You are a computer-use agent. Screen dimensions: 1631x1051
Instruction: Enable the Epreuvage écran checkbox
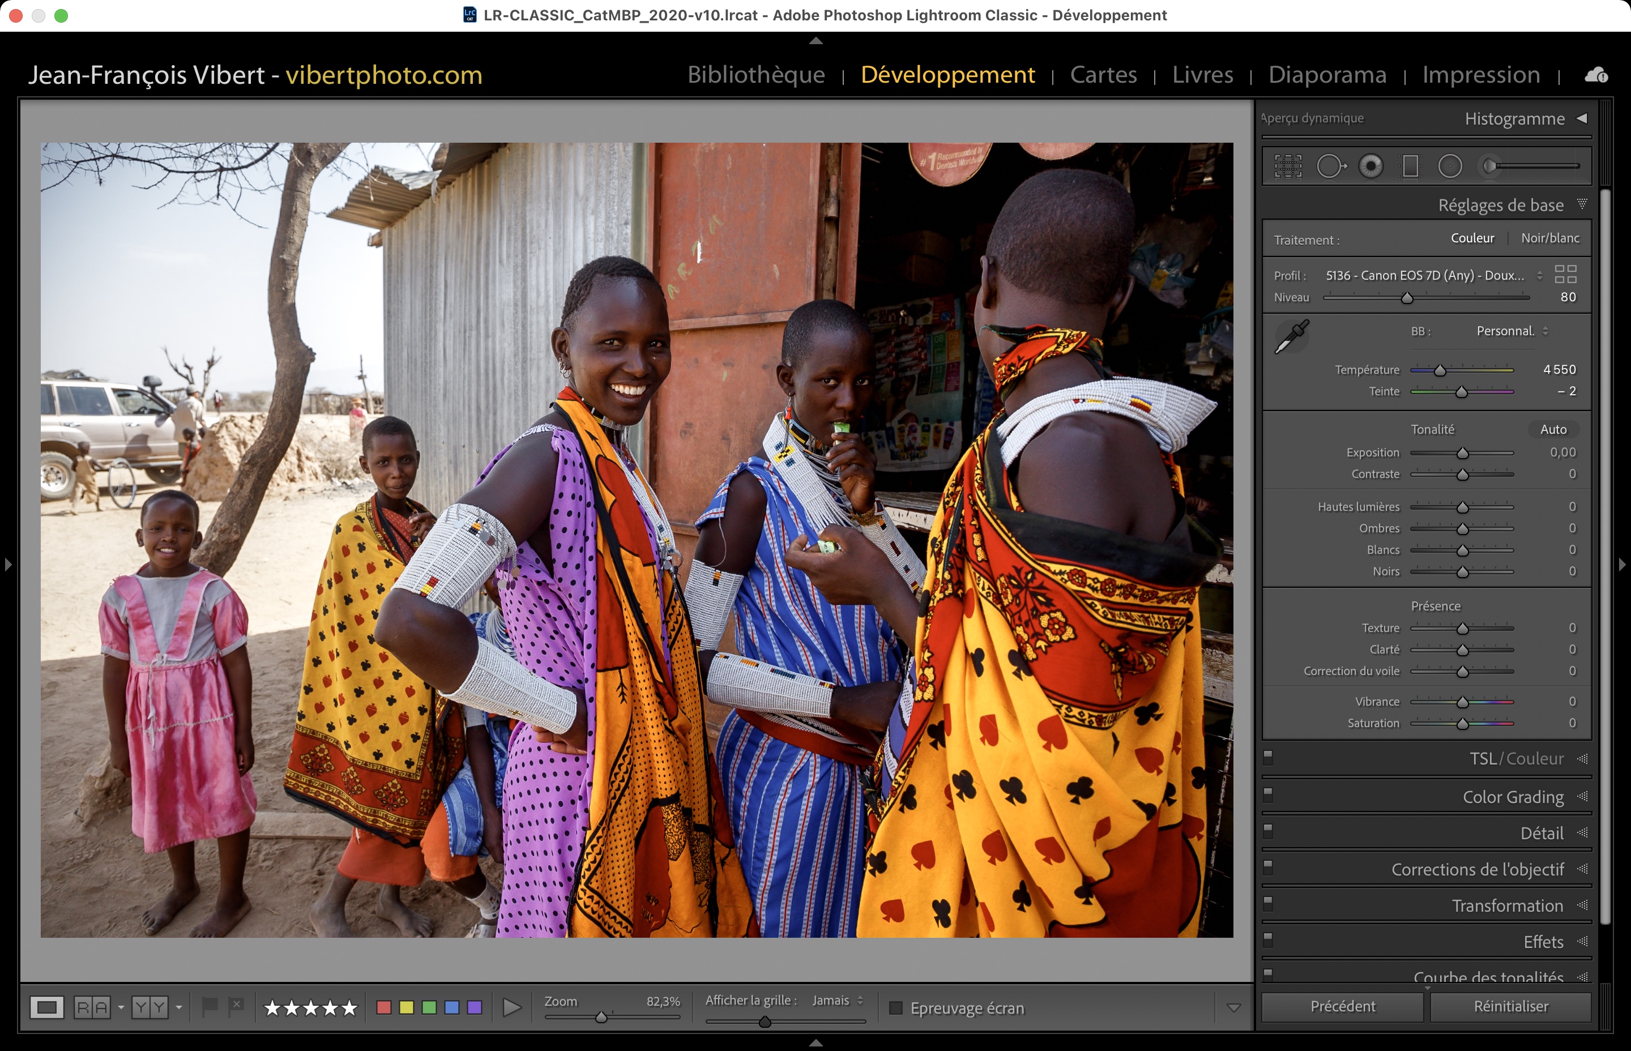(x=896, y=1008)
